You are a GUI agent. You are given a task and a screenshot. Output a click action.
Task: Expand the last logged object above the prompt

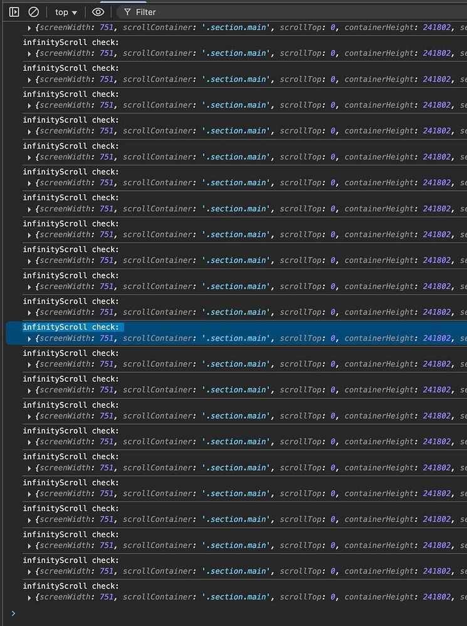tap(29, 598)
